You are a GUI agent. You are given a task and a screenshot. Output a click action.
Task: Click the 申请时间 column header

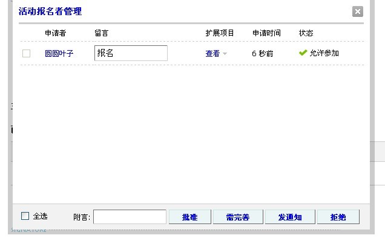(266, 33)
